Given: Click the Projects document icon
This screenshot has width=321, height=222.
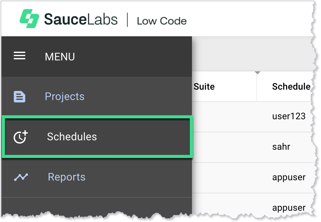Looking at the screenshot, I should tap(20, 97).
